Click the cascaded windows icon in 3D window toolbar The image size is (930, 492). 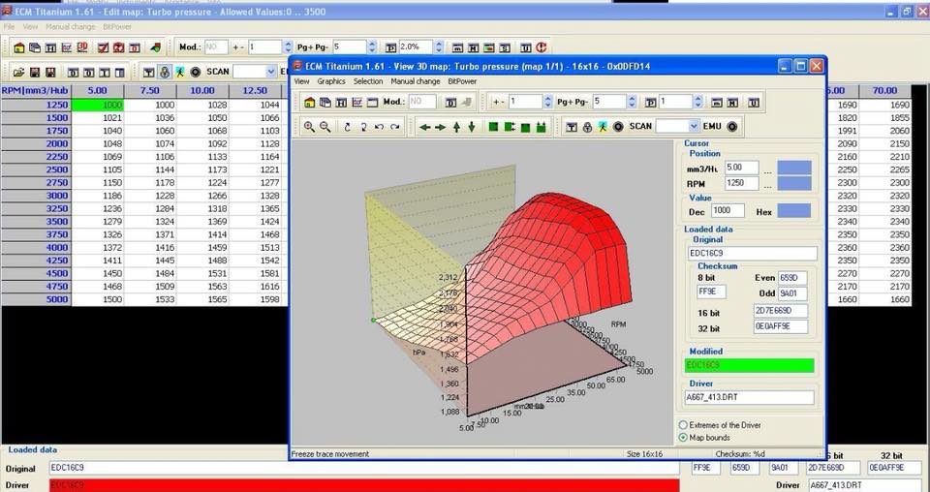(x=325, y=102)
